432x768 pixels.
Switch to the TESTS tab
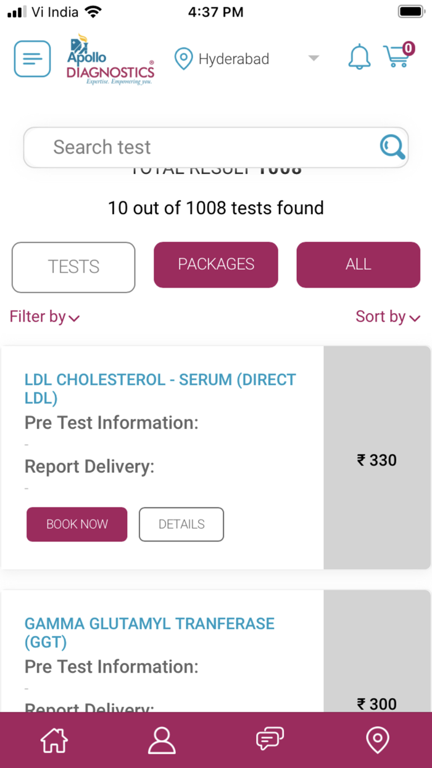pos(73,267)
